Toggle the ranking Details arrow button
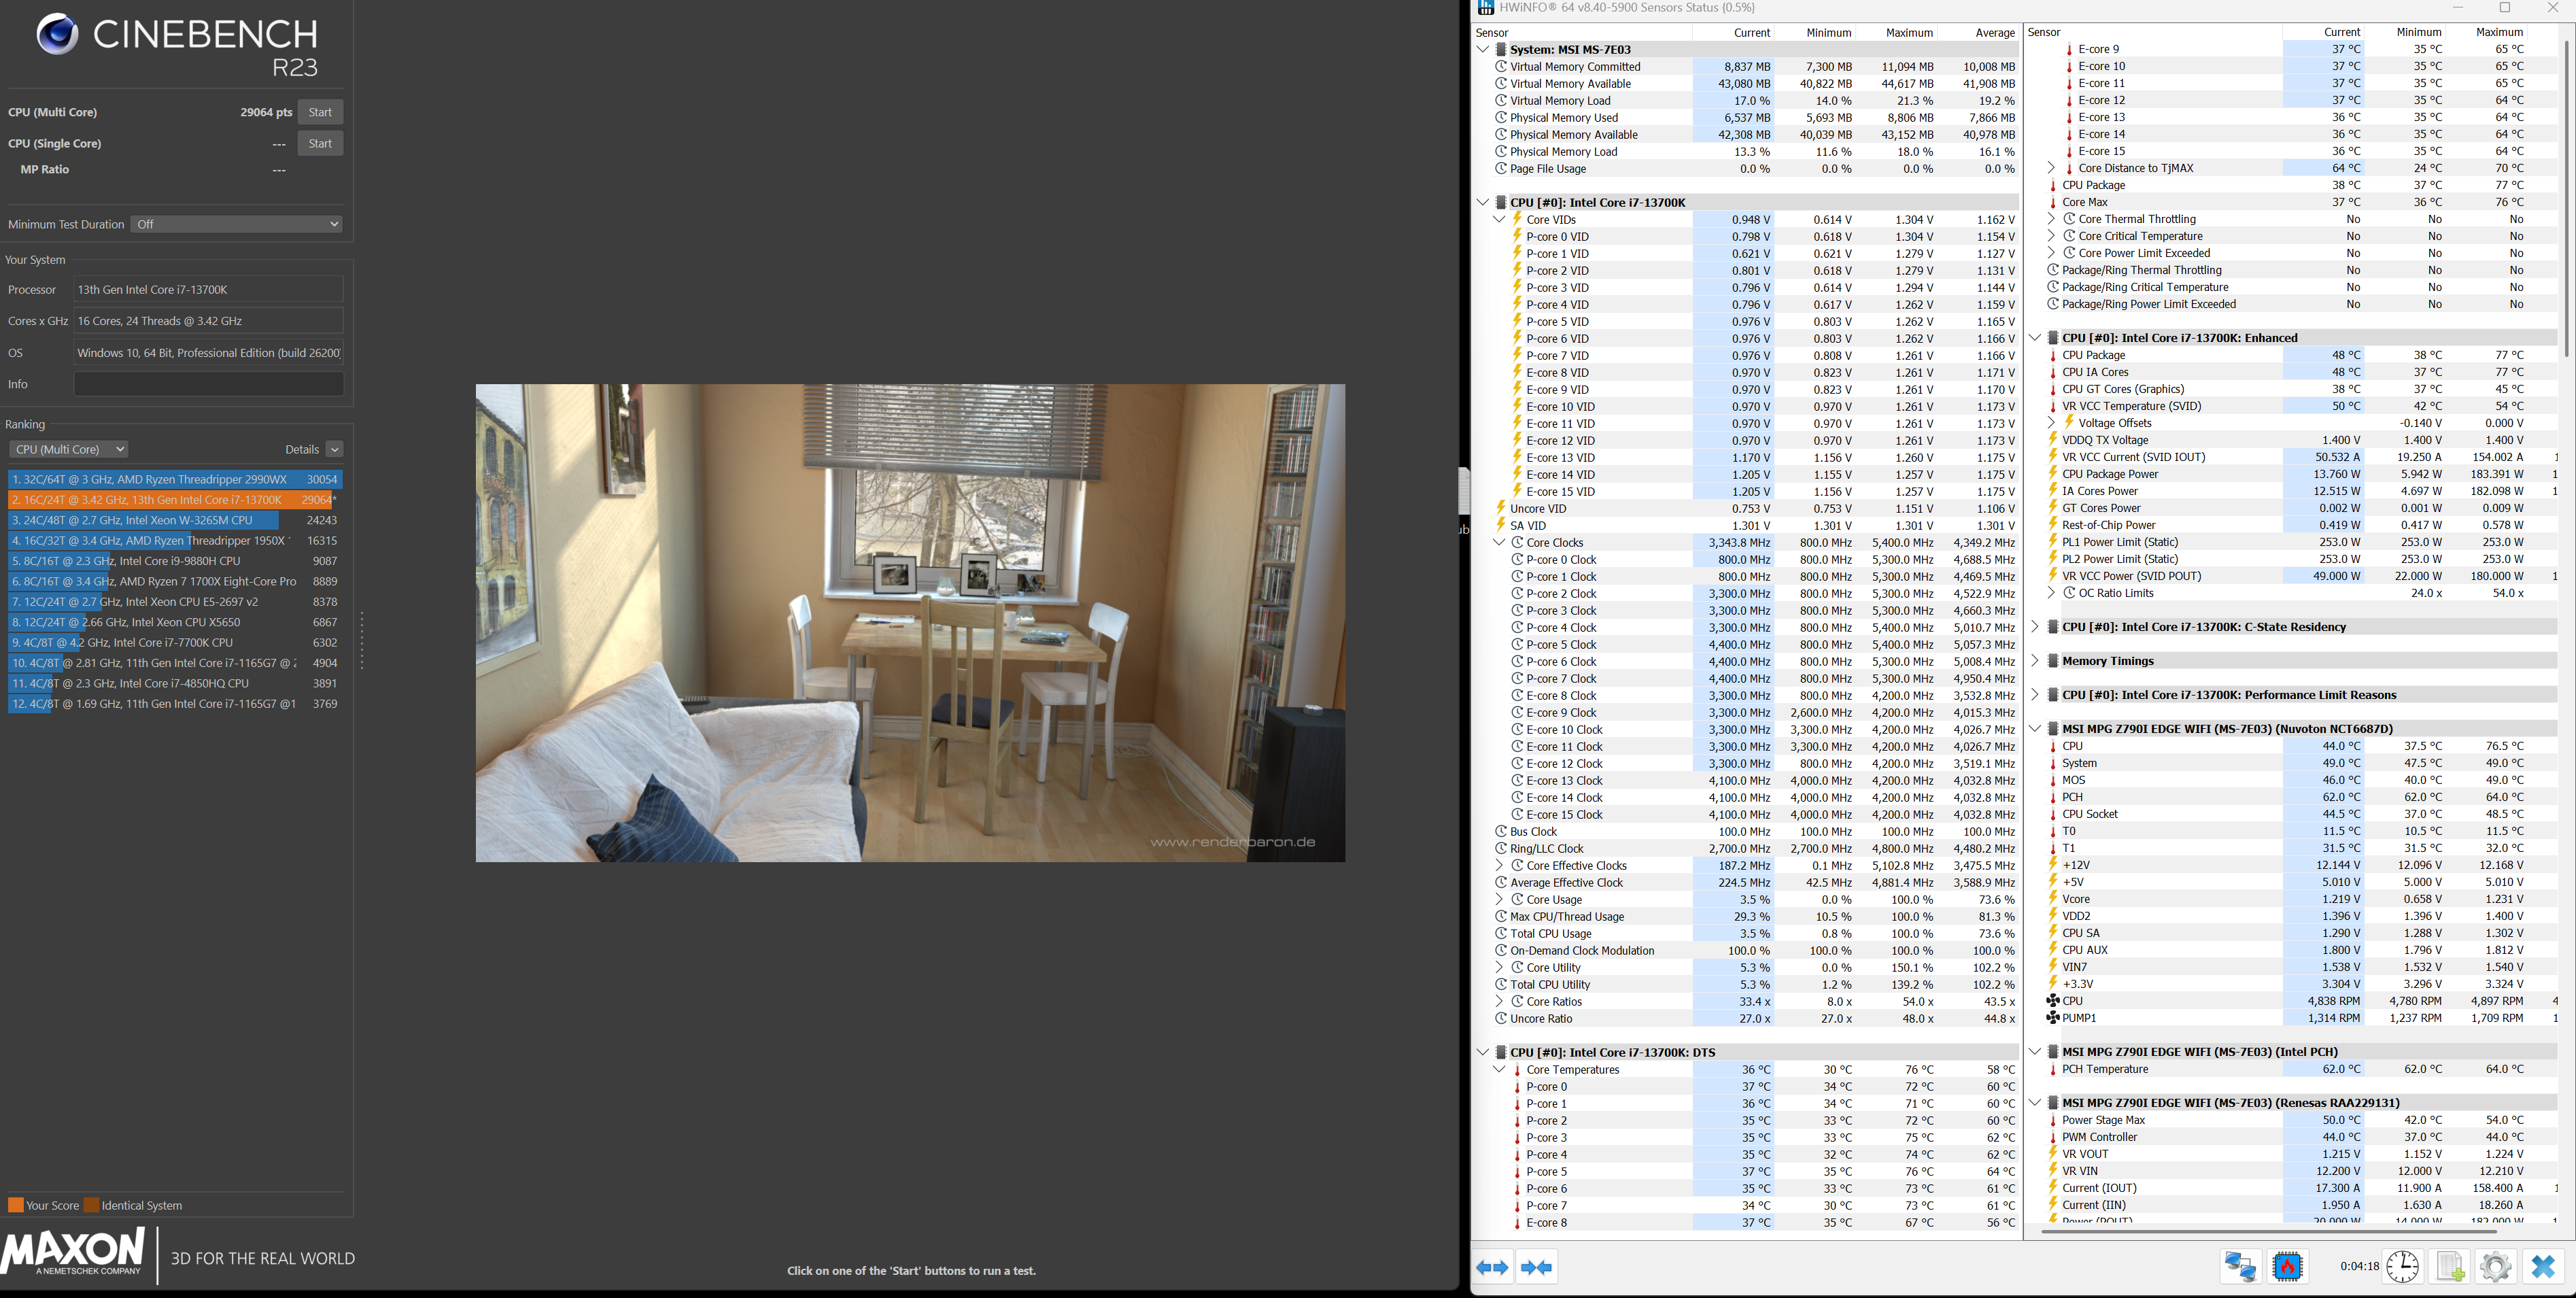 (x=335, y=449)
